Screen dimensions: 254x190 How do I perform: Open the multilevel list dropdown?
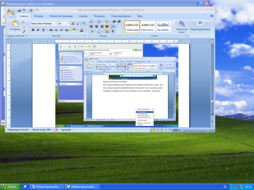pos(110,22)
